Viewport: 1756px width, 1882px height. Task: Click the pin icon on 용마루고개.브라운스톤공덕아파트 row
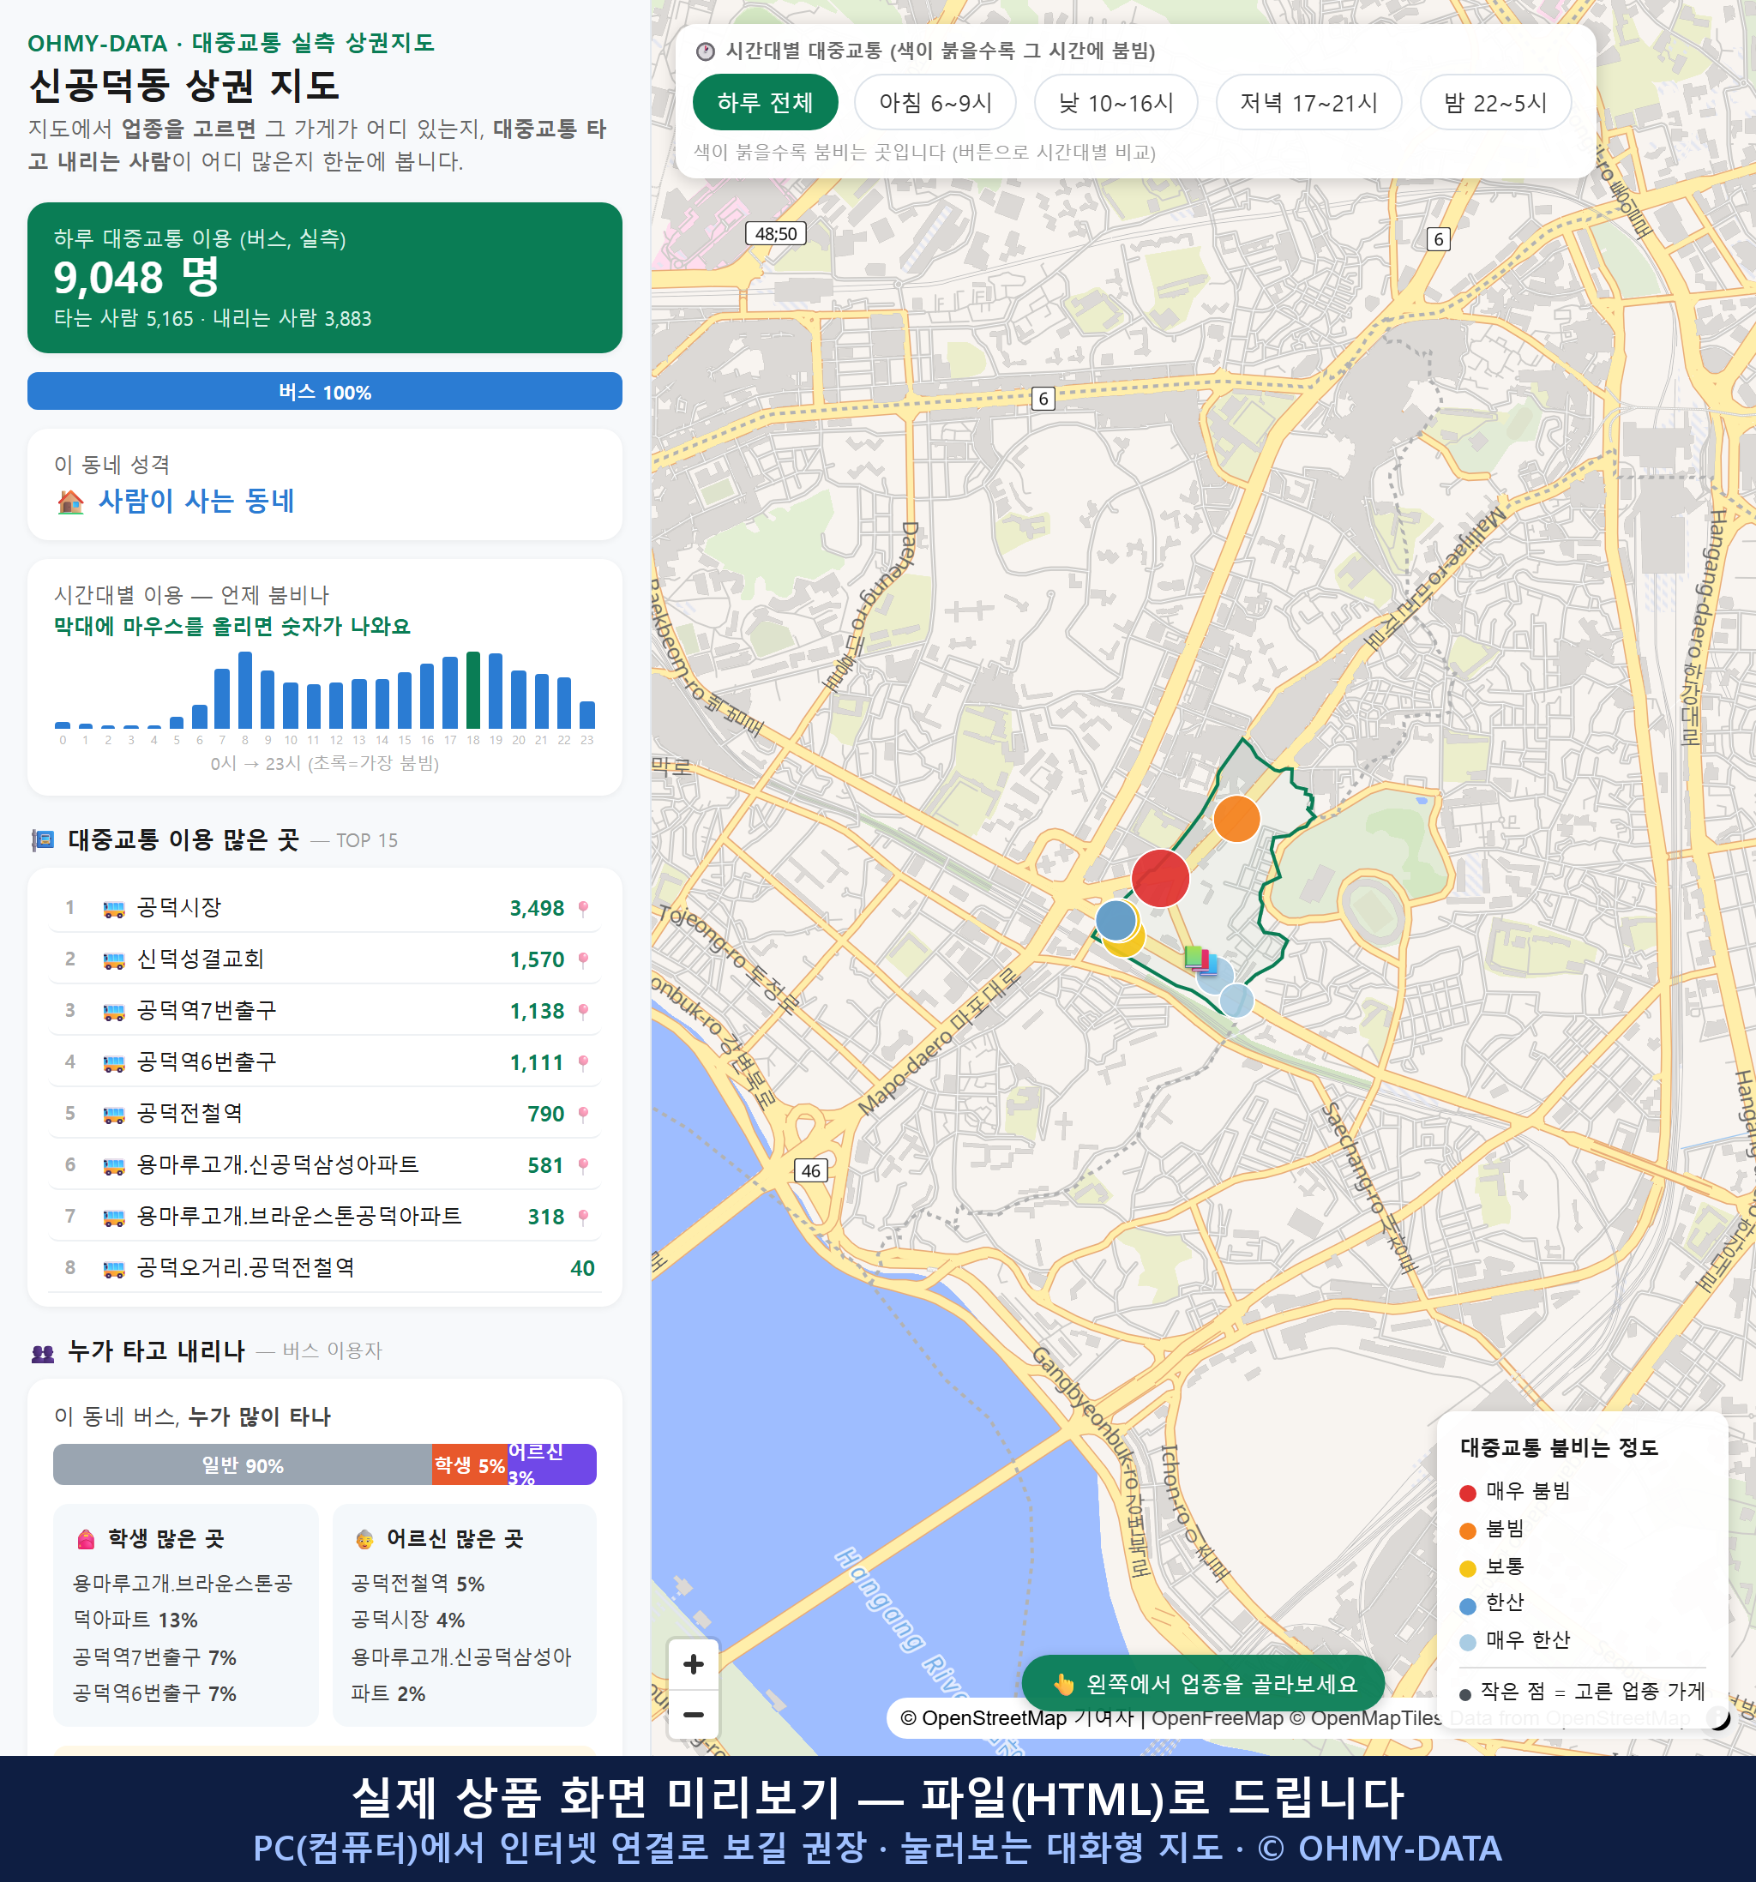click(583, 1218)
